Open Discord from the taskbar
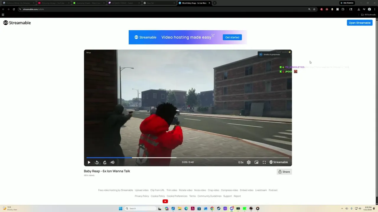The image size is (378, 212). [x=232, y=208]
